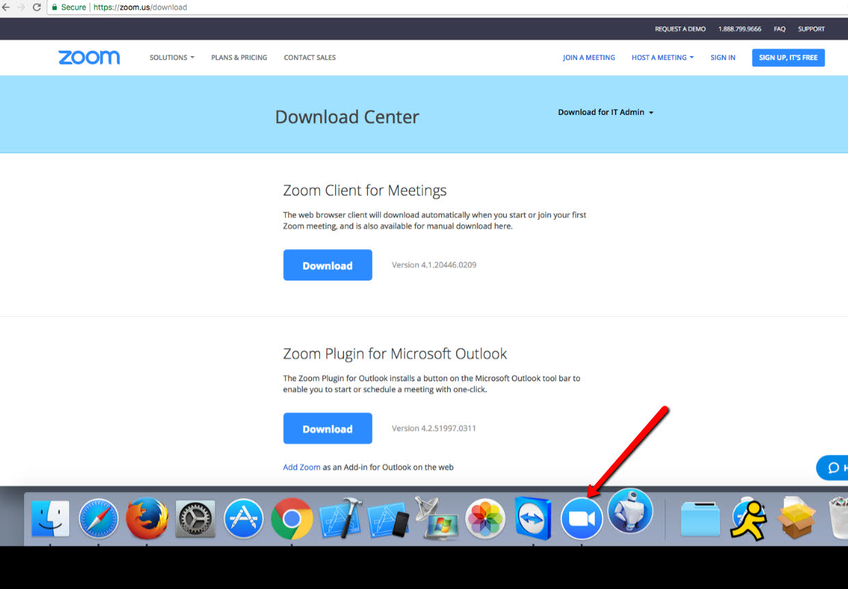Click the 1.888.799.9666 phone number
Viewport: 848px width, 589px height.
click(x=739, y=29)
